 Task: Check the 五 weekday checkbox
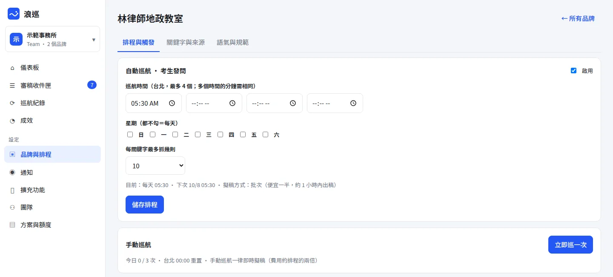(x=243, y=135)
